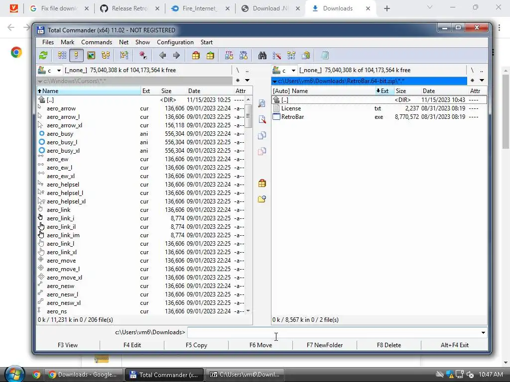This screenshot has height=382, width=510.
Task: Go forward with the right arrow icon
Action: pos(176,55)
